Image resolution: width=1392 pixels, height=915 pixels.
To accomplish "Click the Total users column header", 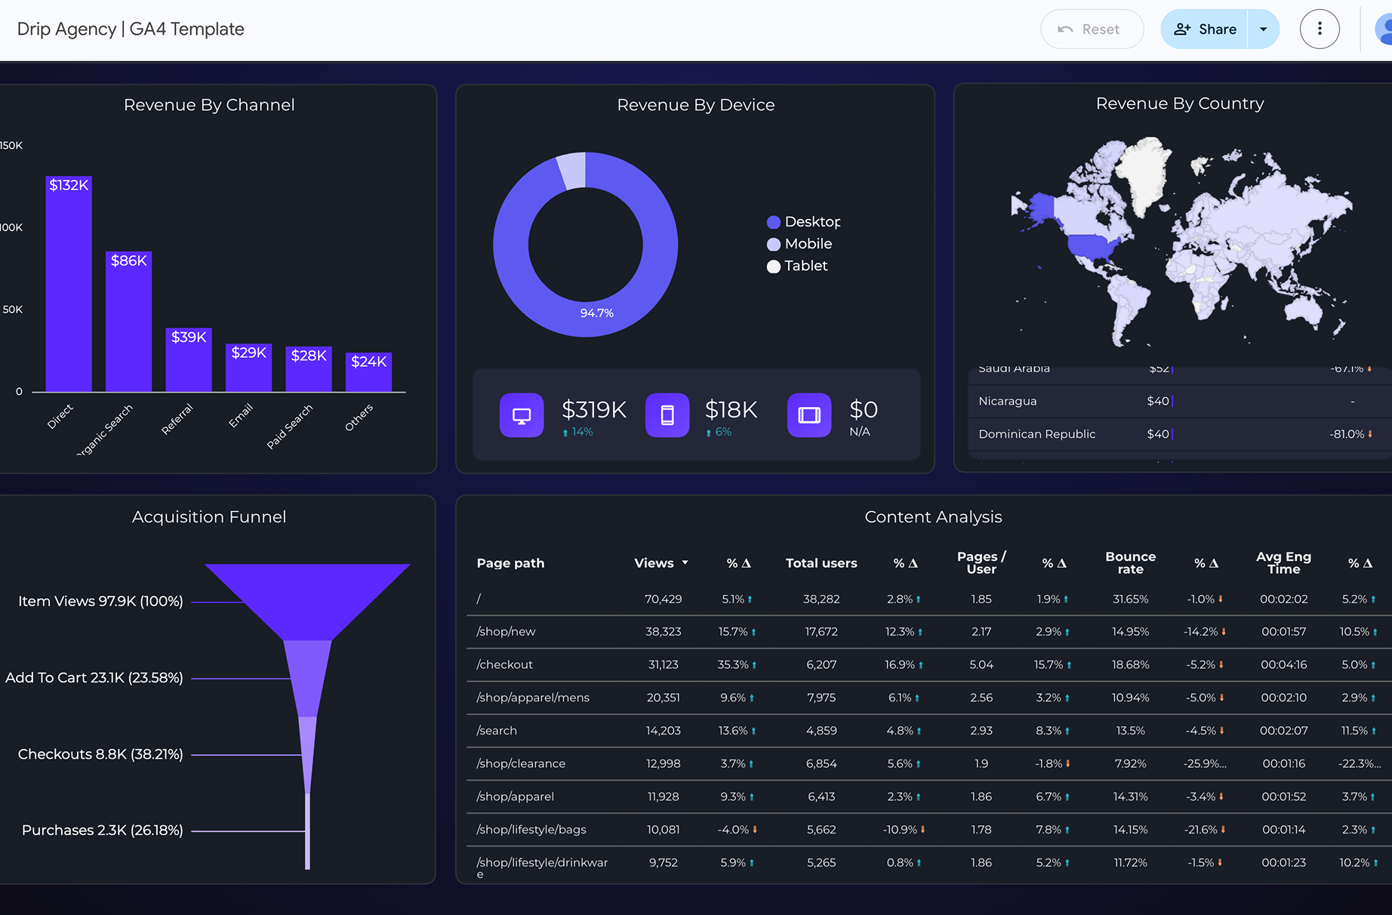I will [x=821, y=563].
